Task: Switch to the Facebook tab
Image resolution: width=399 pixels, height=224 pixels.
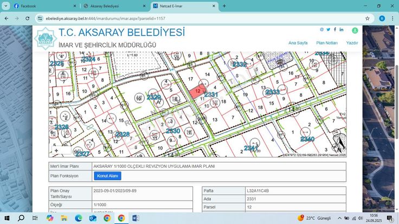Action: [41, 6]
